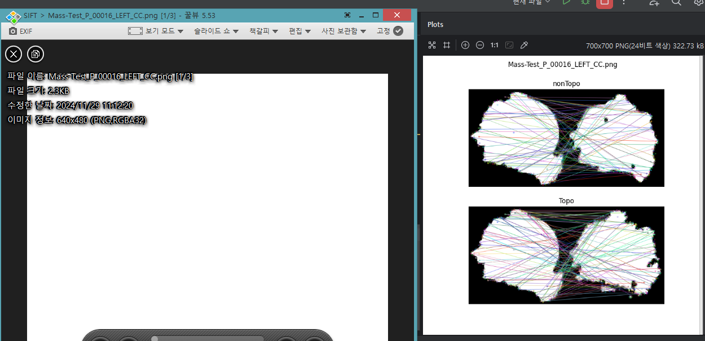Open the more actions vertical dots menu
Viewport: 705px width, 341px height.
point(624,2)
